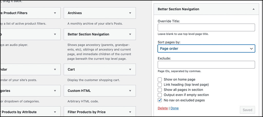Click the Override Title input field
Viewport: 263px width, 117px height.
206,27
